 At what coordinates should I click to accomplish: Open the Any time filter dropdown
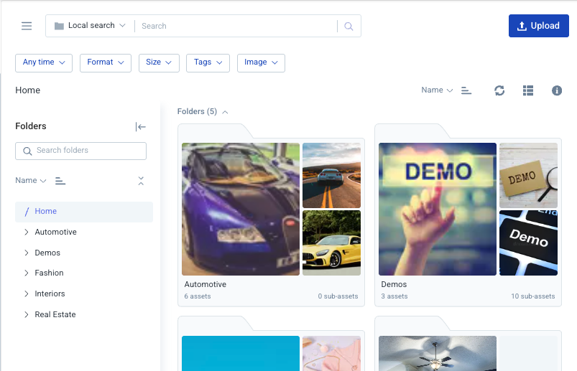tap(44, 62)
